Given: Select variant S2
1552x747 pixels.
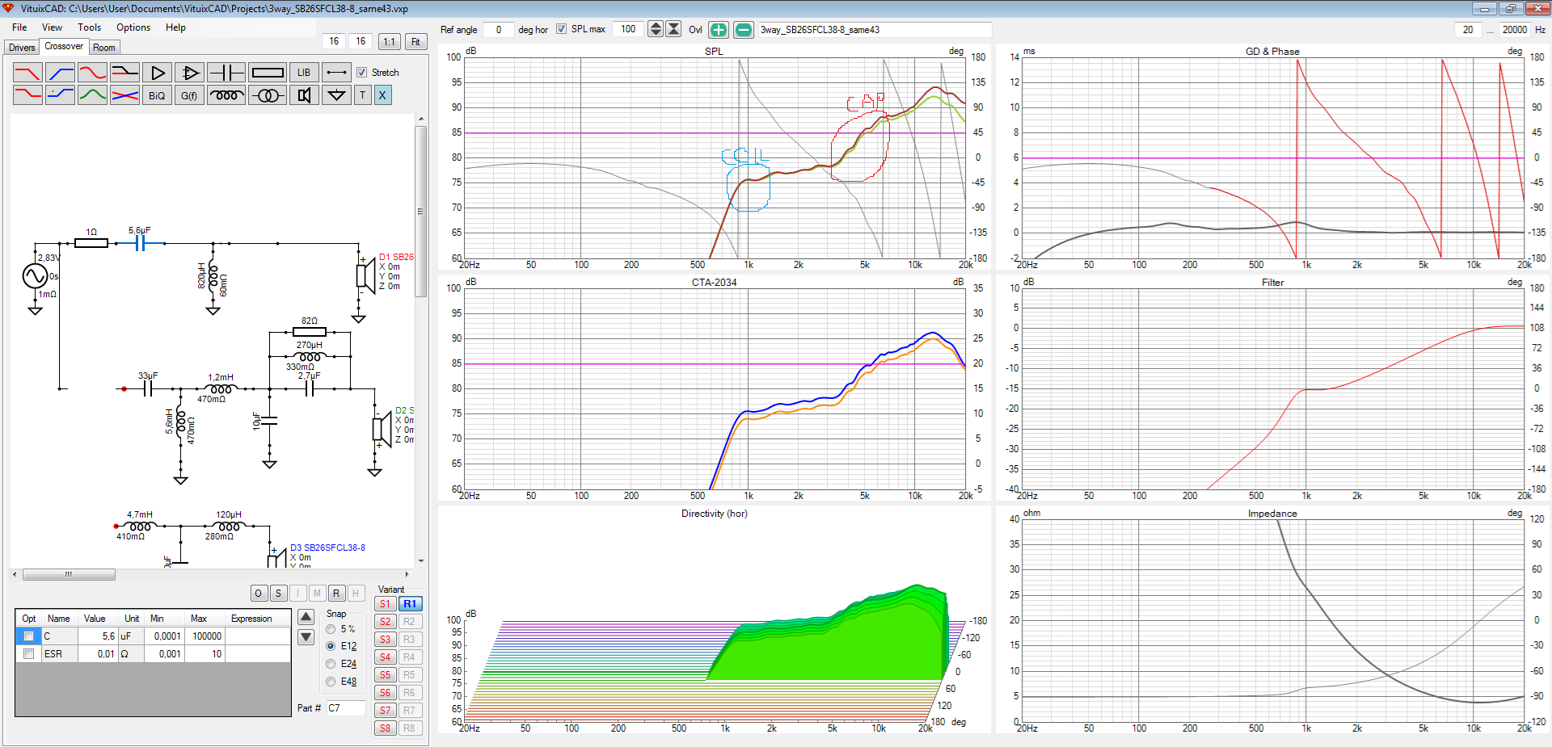Looking at the screenshot, I should coord(386,622).
